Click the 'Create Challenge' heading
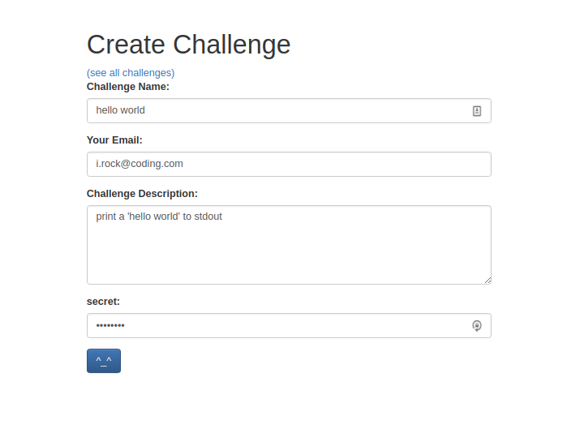 (189, 45)
